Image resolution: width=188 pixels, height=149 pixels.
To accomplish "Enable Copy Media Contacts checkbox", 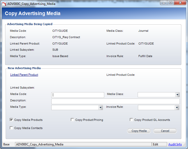I will [x=11, y=128].
